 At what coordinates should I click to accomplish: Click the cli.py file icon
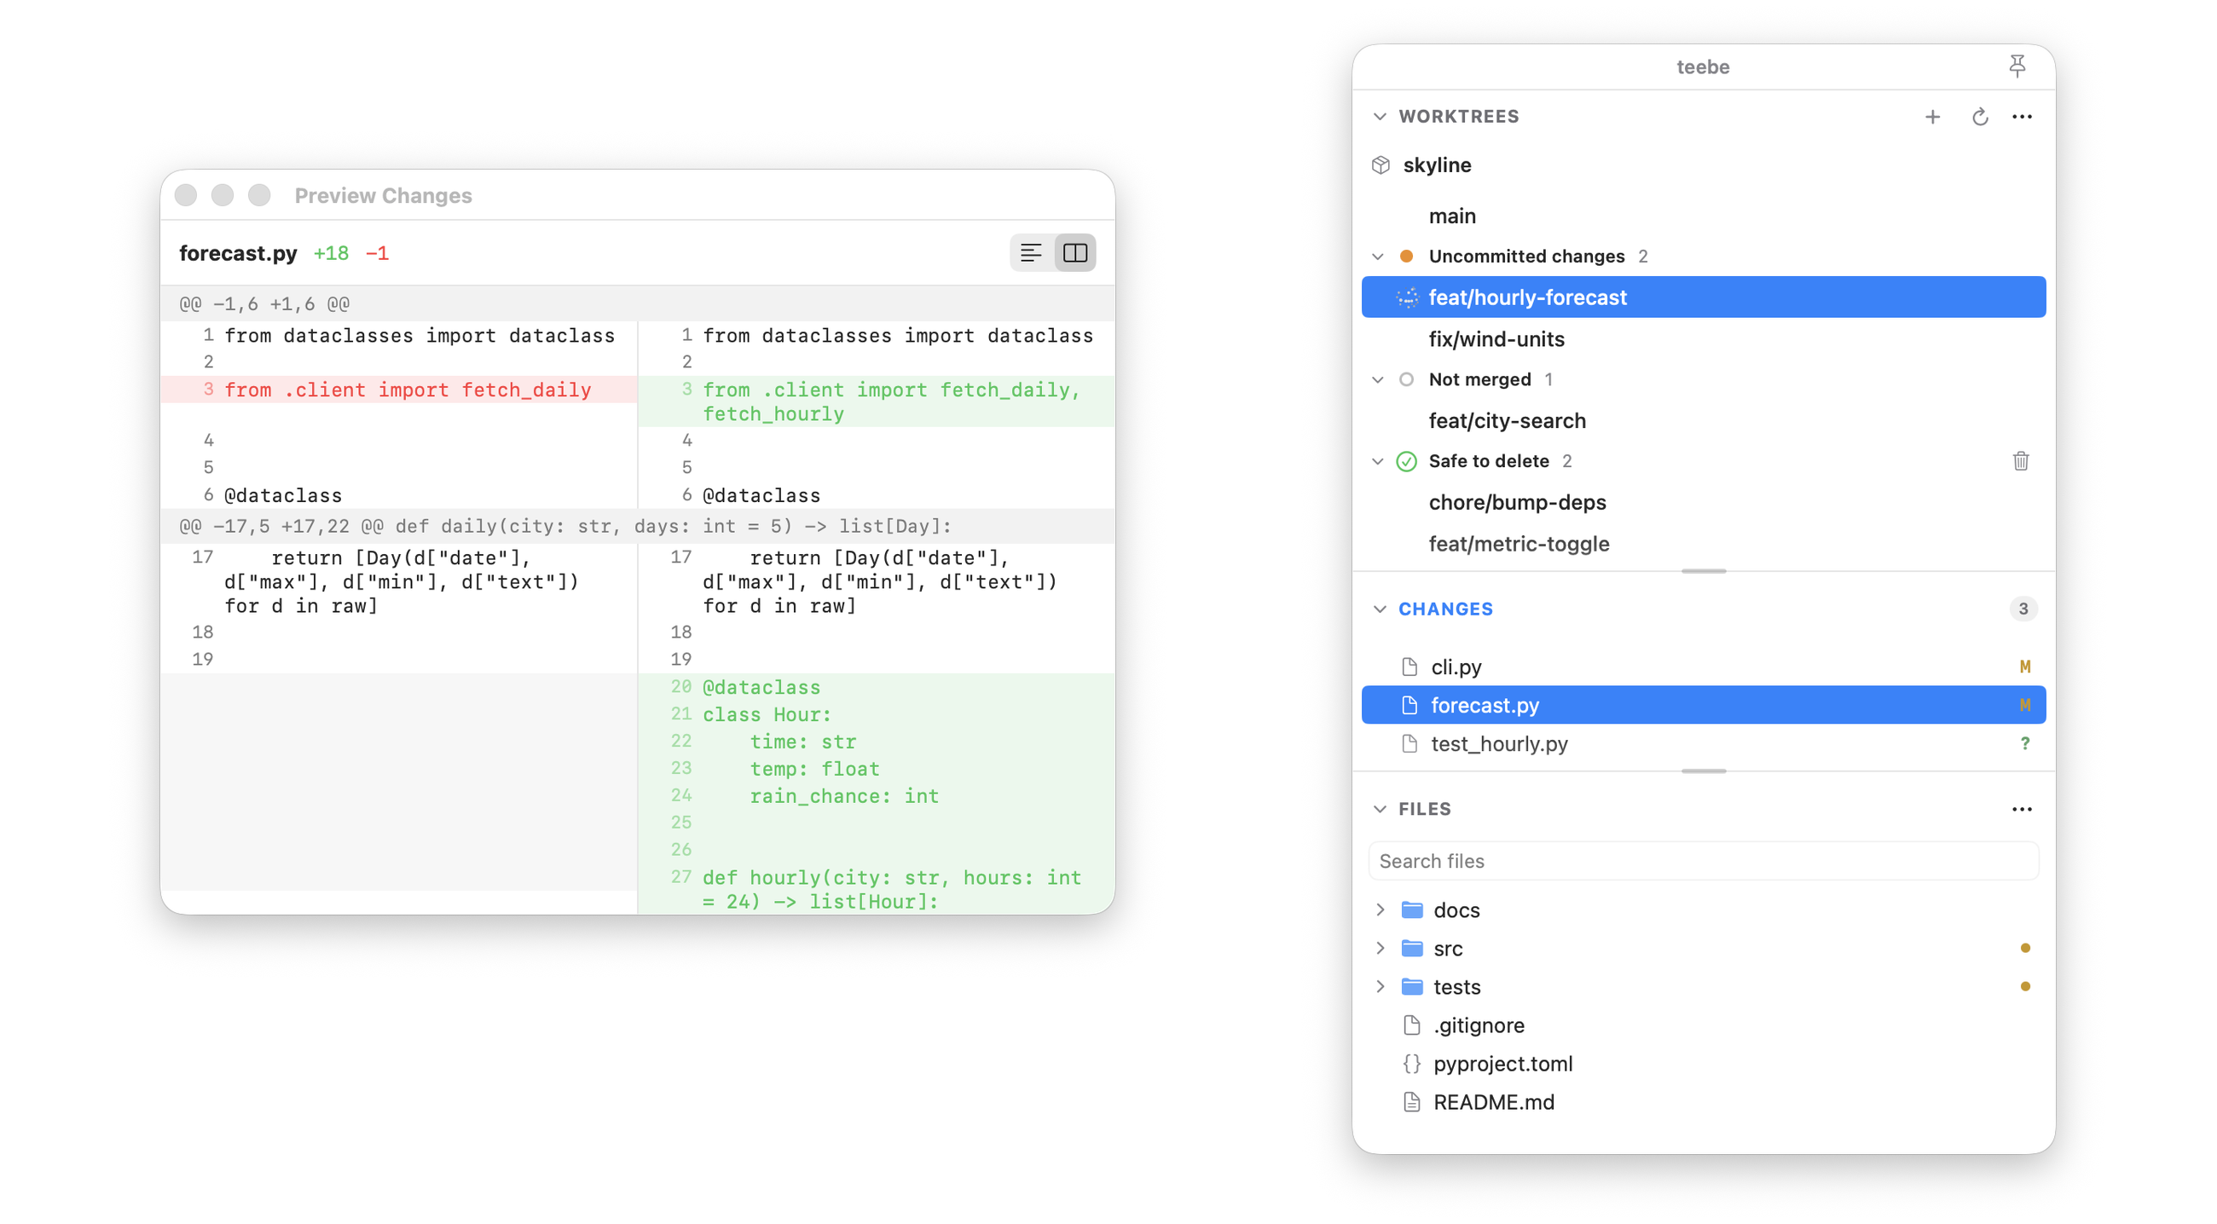point(1409,667)
